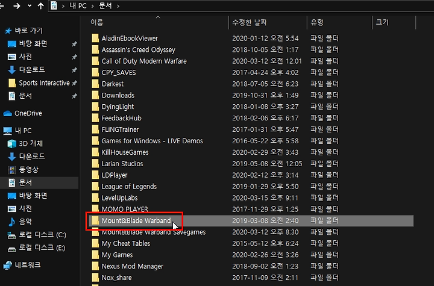Open 바탕 화면 under quick access

[33, 44]
